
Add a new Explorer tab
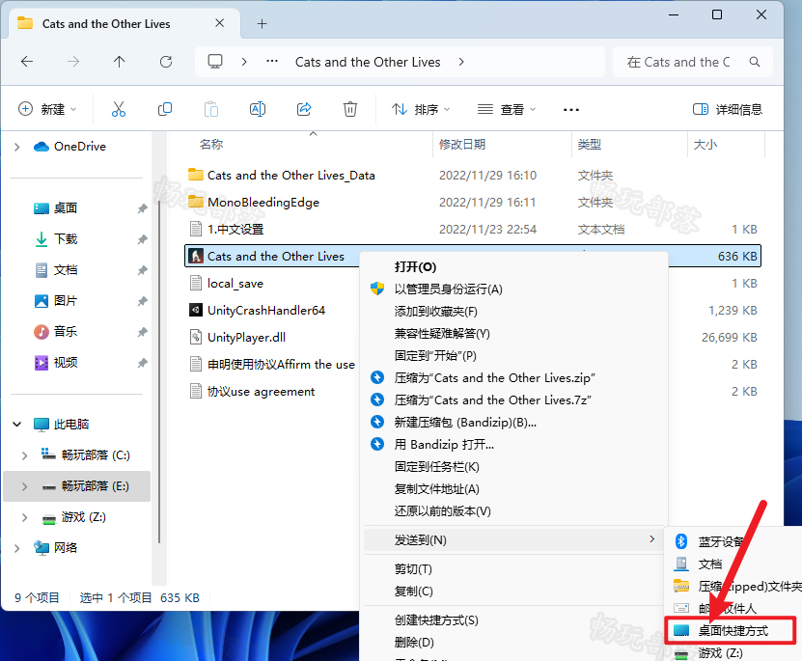point(262,23)
